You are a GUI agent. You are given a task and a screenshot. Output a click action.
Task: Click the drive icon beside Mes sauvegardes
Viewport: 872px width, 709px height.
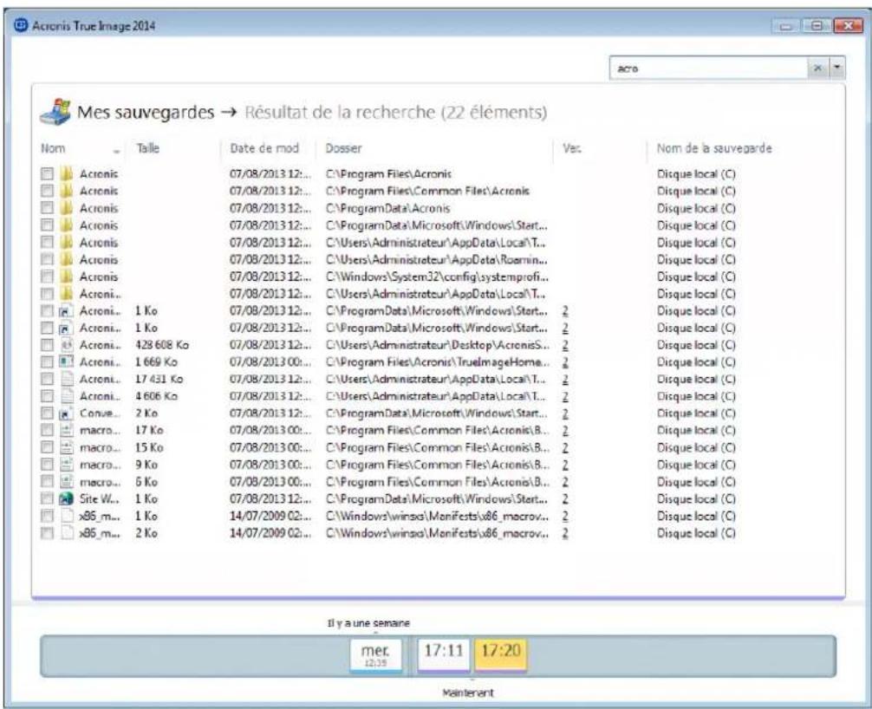(x=55, y=113)
